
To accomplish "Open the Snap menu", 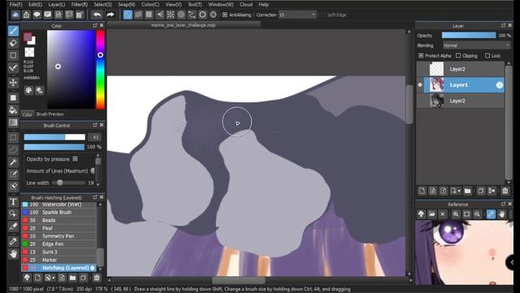I will coord(127,4).
